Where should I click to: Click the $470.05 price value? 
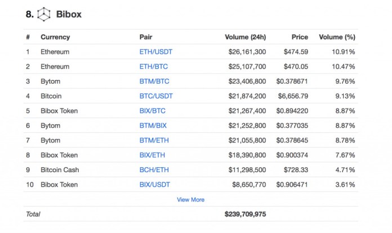coord(296,66)
